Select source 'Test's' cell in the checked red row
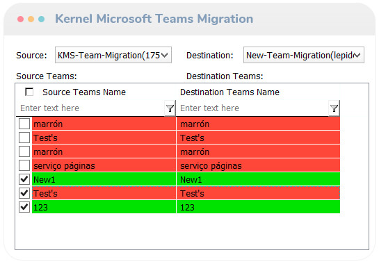The width and height of the screenshot is (379, 264). tap(104, 193)
